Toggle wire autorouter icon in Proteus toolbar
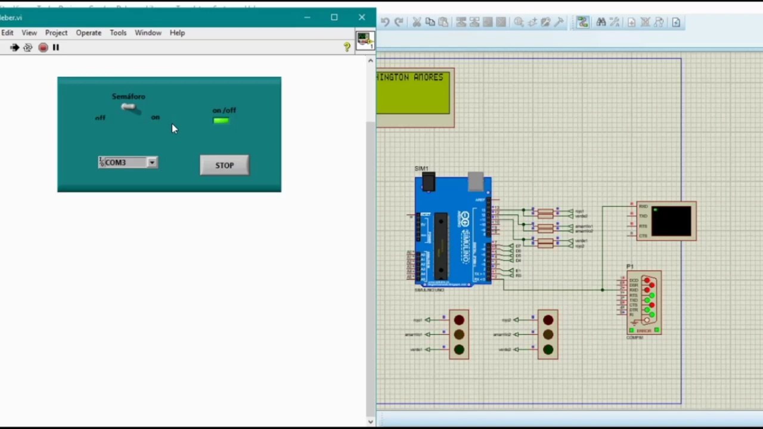The image size is (763, 429). tap(582, 22)
